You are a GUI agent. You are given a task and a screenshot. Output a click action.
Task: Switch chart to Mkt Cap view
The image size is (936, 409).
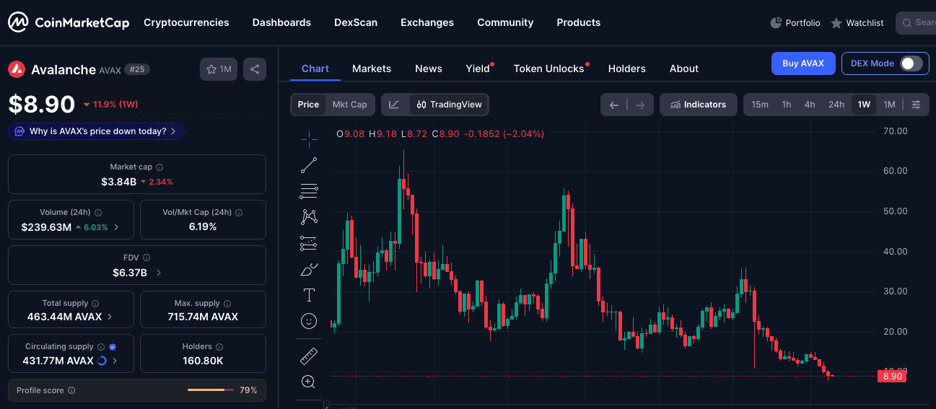coord(349,105)
